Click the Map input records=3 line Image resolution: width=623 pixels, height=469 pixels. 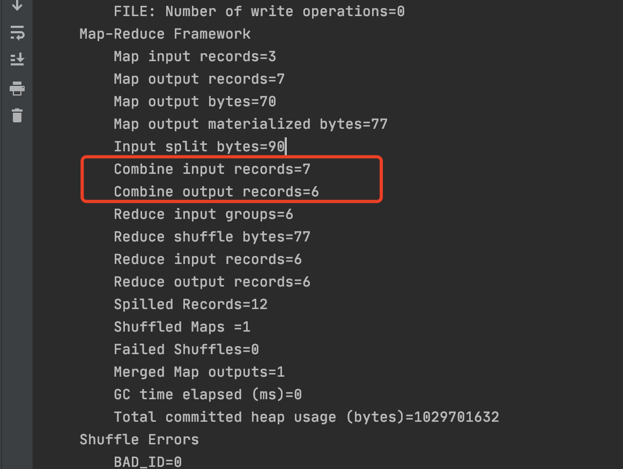coord(195,57)
